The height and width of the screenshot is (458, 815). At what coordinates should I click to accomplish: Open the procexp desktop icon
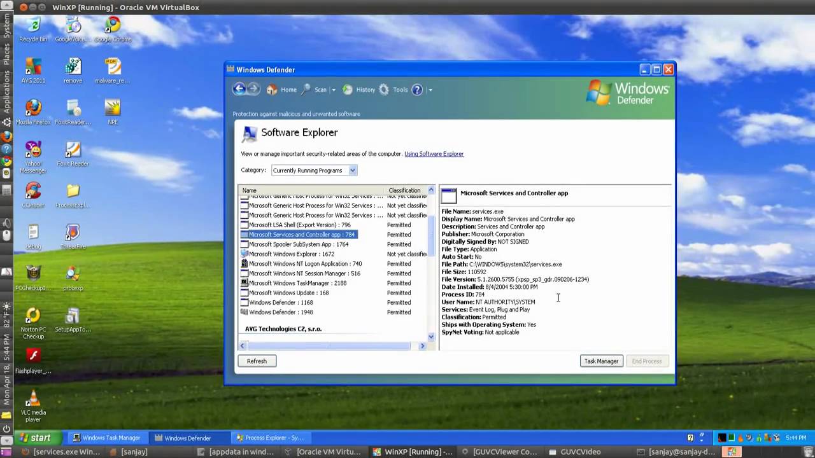point(73,278)
